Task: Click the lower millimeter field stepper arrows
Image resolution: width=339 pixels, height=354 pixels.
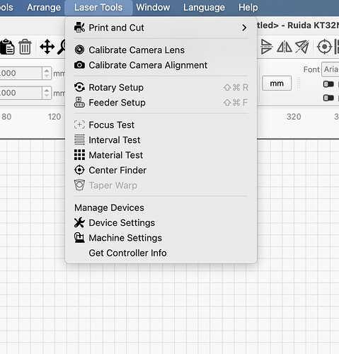Action: [x=47, y=93]
